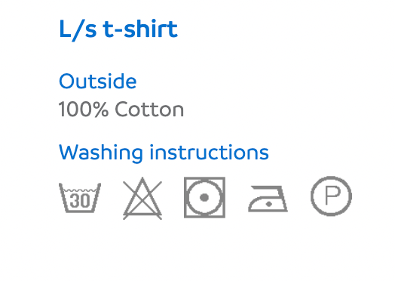
Task: Click the word instructions in the heading
Action: click(210, 153)
